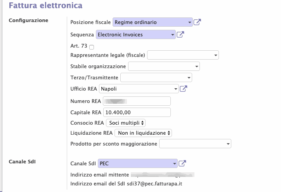281x192 pixels.
Task: Open Stabile organizzazione dropdown
Action: (x=196, y=67)
